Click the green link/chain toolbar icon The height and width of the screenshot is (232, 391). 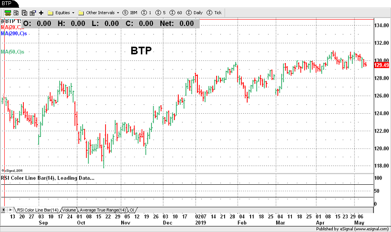[8, 13]
